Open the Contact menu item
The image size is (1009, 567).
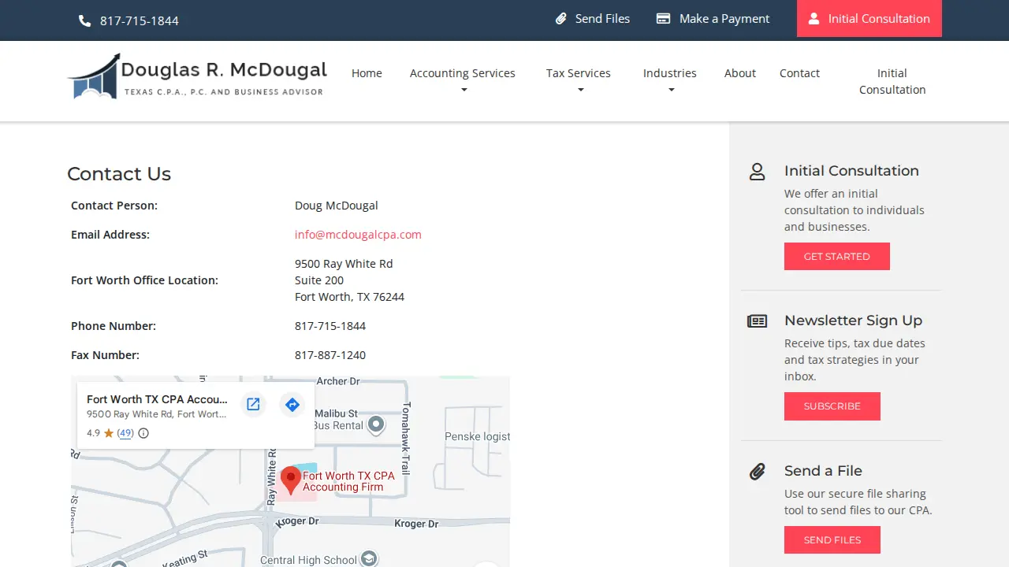[799, 73]
